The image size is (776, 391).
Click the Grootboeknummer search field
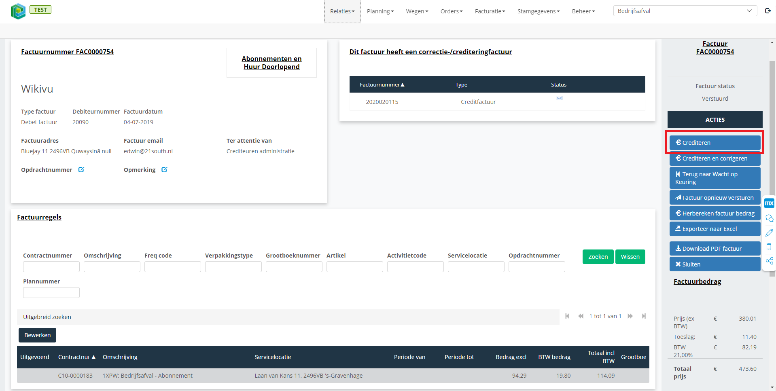click(294, 266)
